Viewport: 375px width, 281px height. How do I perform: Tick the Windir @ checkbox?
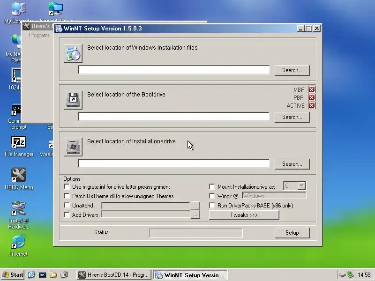pyautogui.click(x=212, y=196)
